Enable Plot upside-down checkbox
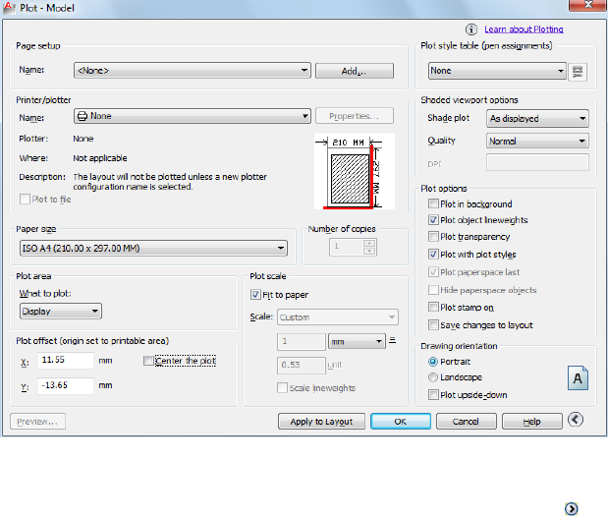 [433, 395]
